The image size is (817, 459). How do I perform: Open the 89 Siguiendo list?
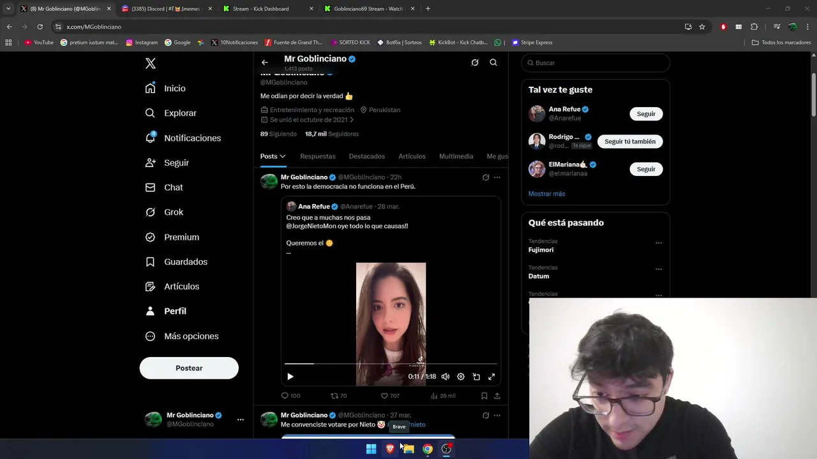[278, 134]
